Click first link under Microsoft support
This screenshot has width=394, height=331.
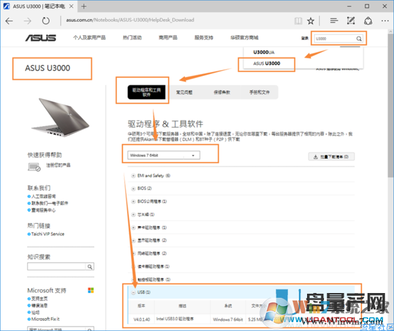tap(39, 298)
